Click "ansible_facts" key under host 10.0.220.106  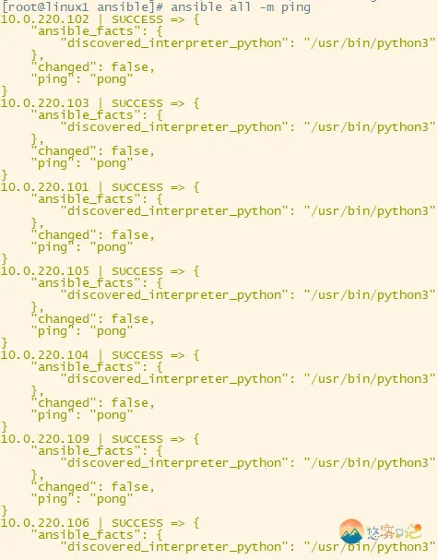[86, 535]
